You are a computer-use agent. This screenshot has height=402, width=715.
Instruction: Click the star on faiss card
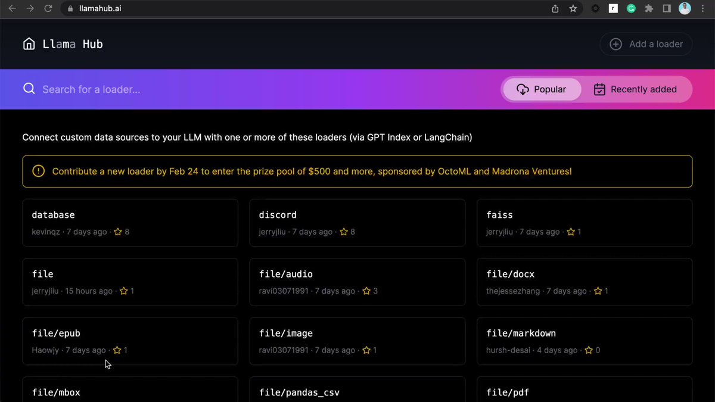click(x=571, y=232)
